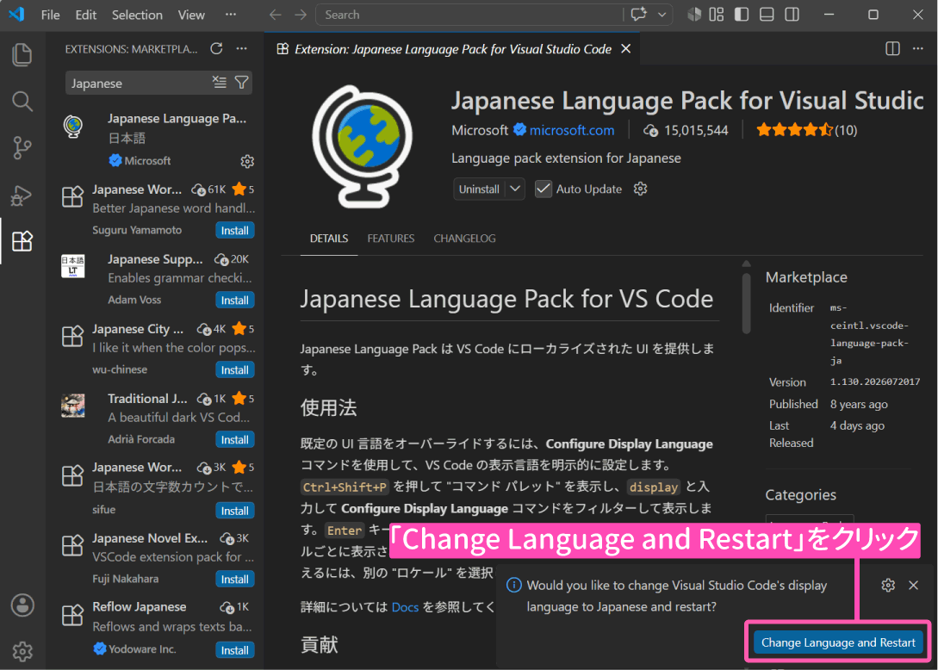
Task: Install the wu-chinese Japanese City theme
Action: click(234, 370)
